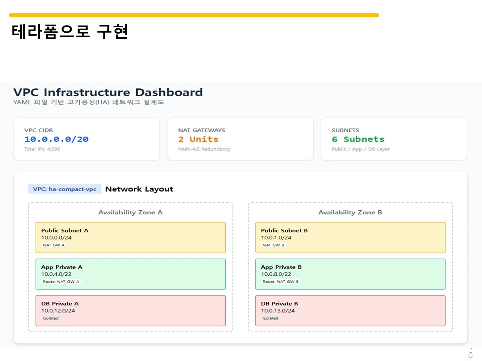
Task: Click the 10.0.13.0/24 subnet address
Action: (x=278, y=311)
